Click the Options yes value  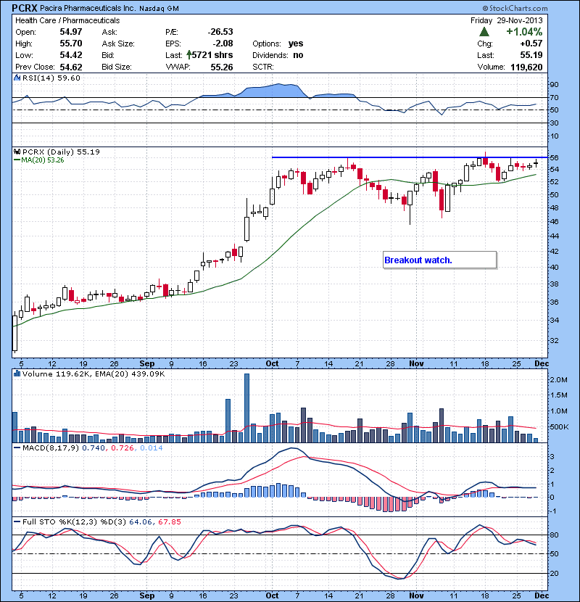[x=296, y=44]
